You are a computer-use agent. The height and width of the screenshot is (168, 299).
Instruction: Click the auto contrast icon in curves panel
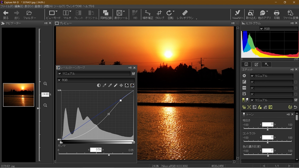[99, 85]
